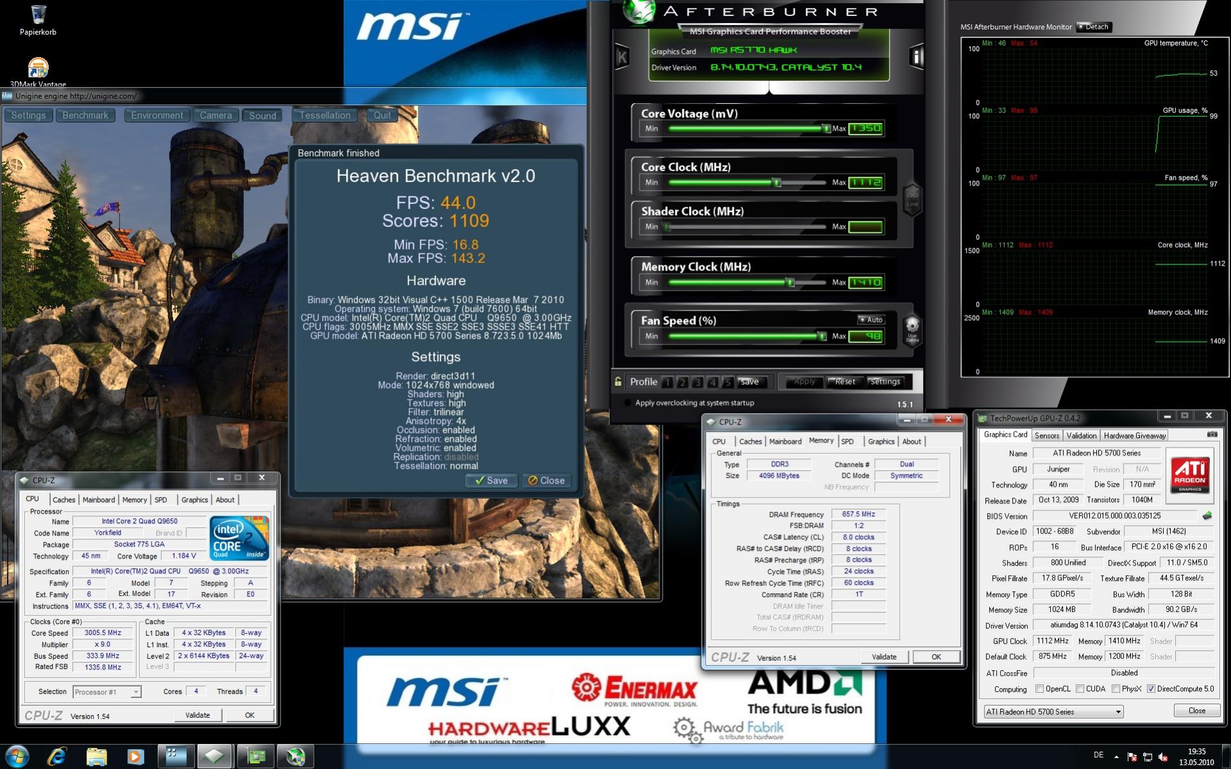Launch Internet Explorer from the taskbar

[x=57, y=757]
